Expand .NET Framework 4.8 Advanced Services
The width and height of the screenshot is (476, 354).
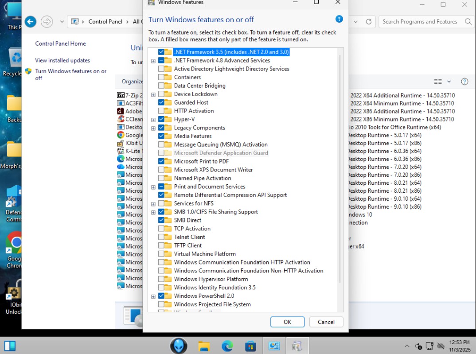(153, 61)
